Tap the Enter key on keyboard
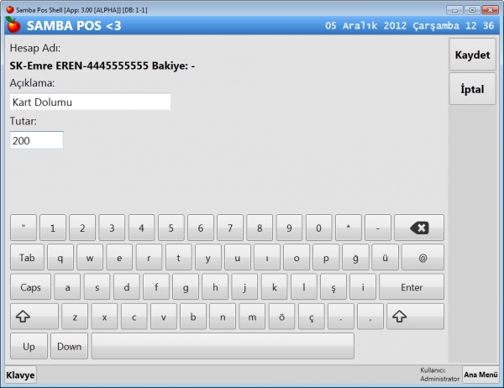 coord(412,287)
